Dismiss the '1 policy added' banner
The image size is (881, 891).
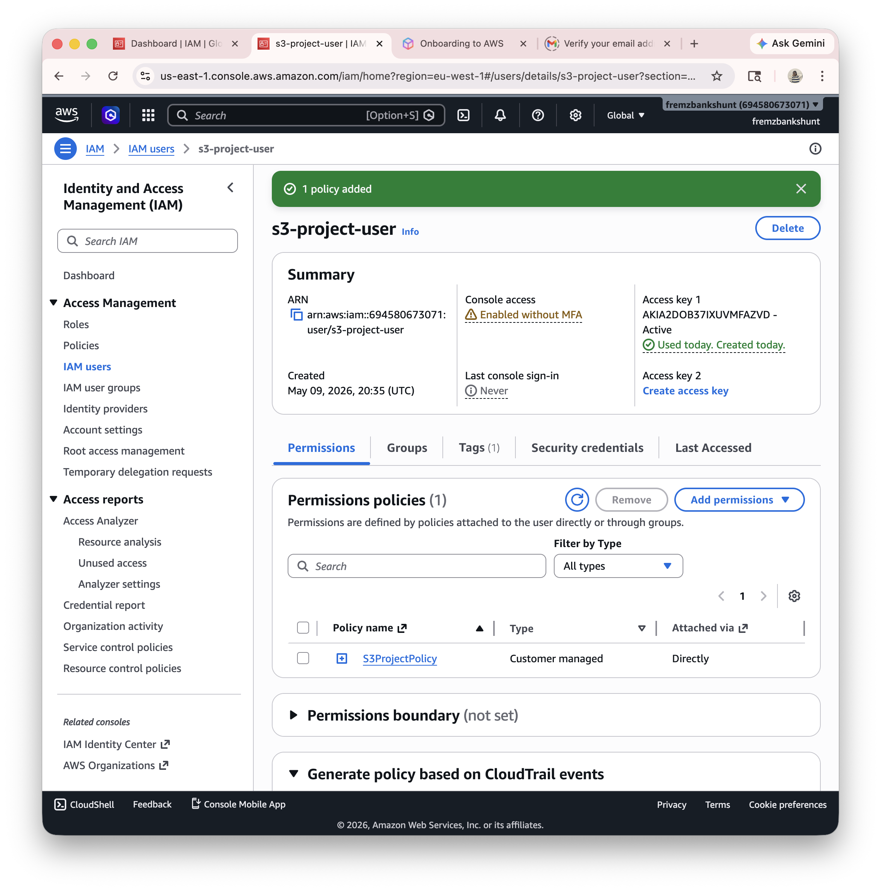[x=801, y=189]
